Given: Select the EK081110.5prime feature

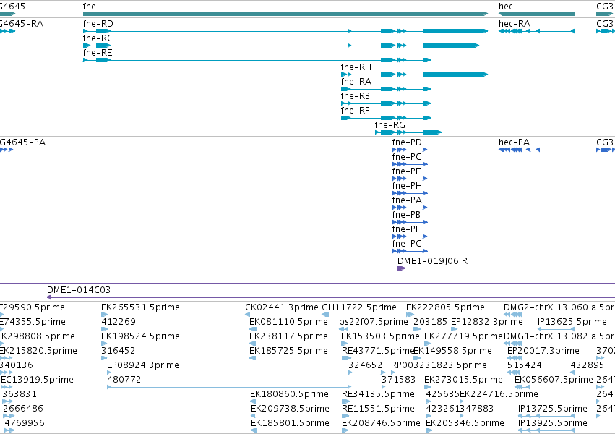Looking at the screenshot, I should click(x=254, y=329).
